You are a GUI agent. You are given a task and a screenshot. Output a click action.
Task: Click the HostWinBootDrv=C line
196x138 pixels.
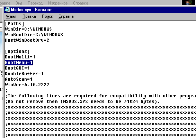(27, 40)
